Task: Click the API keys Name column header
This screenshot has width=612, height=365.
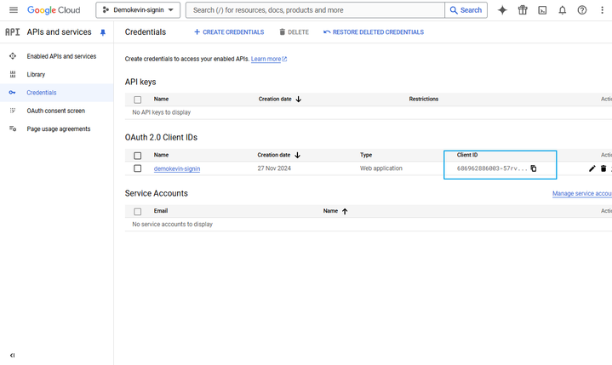Action: (x=161, y=99)
